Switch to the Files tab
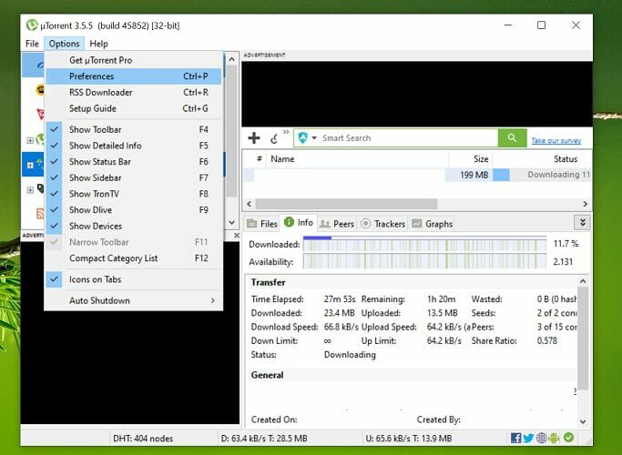Screen dimensions: 622x455 tap(261, 224)
